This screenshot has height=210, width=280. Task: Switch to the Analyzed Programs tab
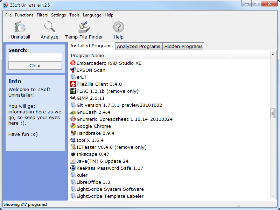coord(139,46)
